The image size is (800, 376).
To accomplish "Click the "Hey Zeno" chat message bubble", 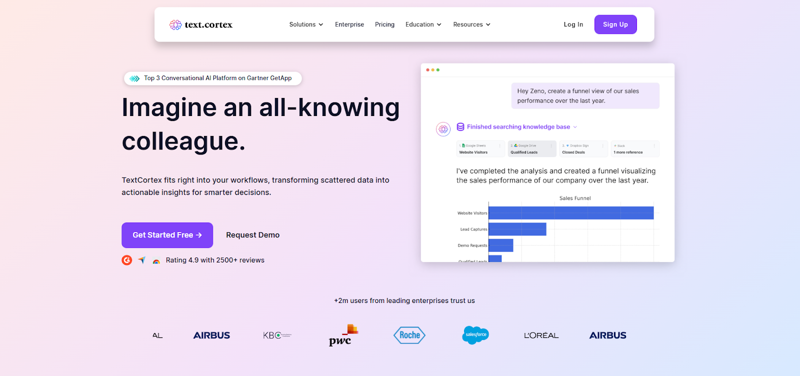I will coord(585,95).
